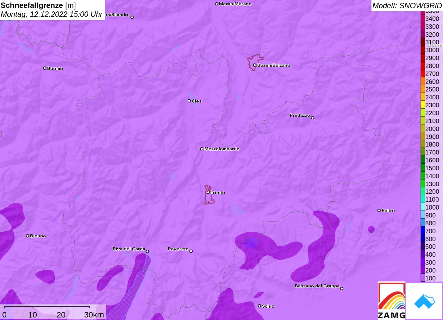This screenshot has height=320, width=443.
Task: Click the Riva del Garda marker dot
Action: (x=147, y=251)
